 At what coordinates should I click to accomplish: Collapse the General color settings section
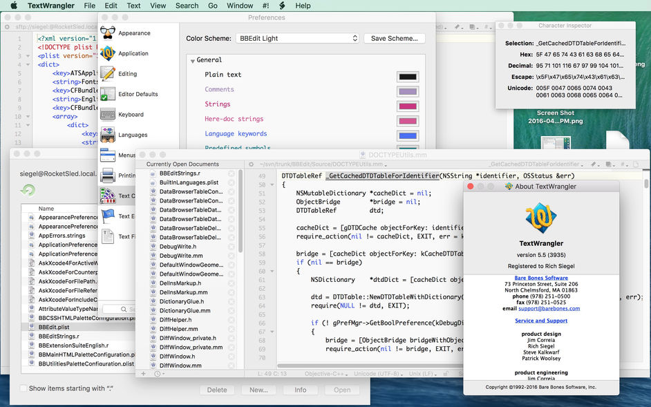[193, 61]
